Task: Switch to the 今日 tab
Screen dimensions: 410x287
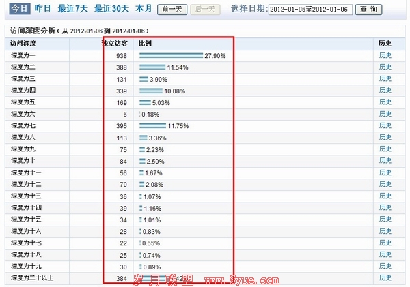Action: click(x=18, y=9)
